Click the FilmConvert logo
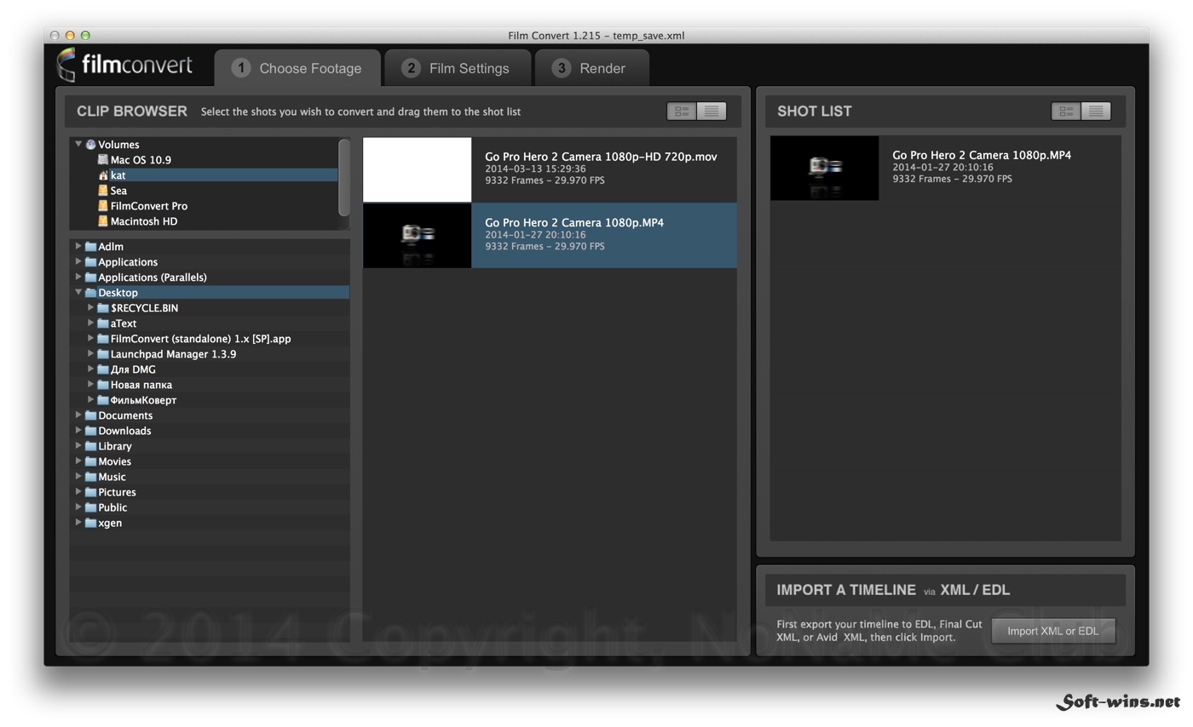 124,66
